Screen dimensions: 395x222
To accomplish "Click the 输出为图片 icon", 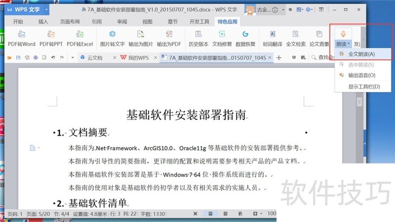I will (x=141, y=34).
